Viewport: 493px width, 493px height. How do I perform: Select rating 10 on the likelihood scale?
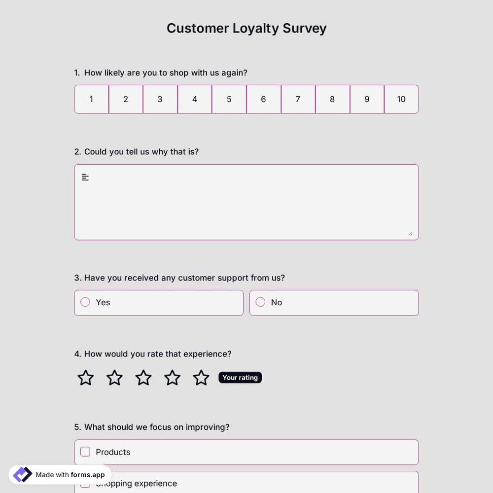pyautogui.click(x=401, y=99)
